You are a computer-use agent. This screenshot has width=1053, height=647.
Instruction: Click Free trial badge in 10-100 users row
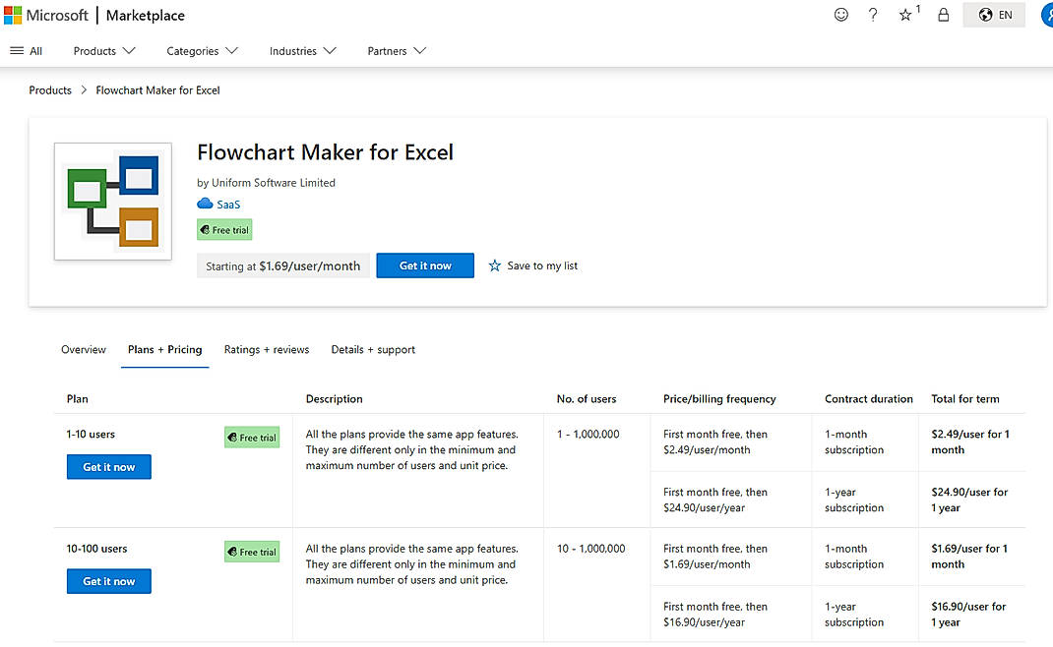[x=252, y=552]
